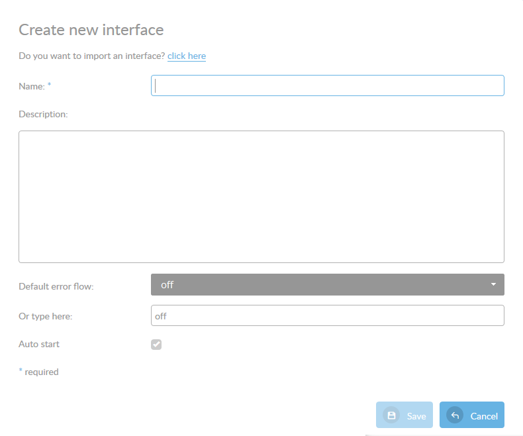Click the 'Create new interface' heading
This screenshot has height=436, width=523.
(91, 30)
